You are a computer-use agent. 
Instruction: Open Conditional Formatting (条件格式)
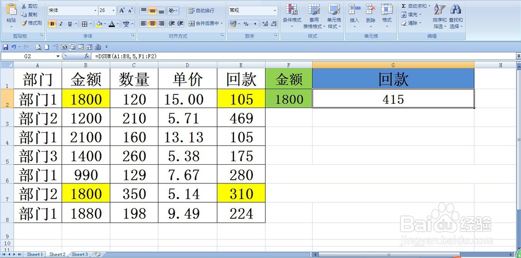pos(292,16)
